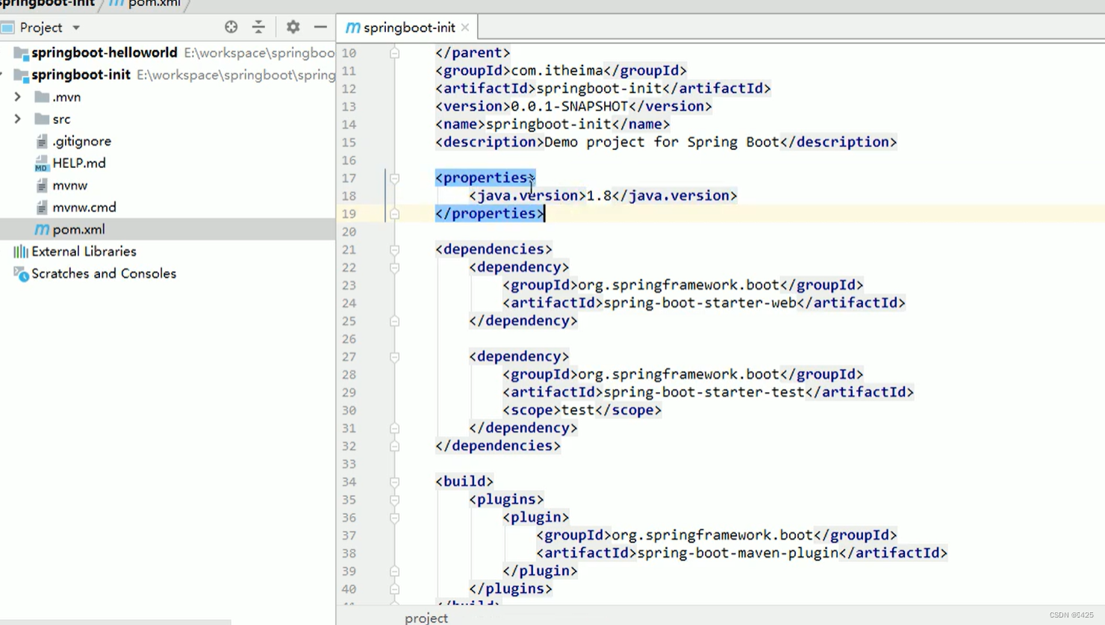1105x625 pixels.
Task: Select the mvnw.cmd file
Action: coord(84,207)
